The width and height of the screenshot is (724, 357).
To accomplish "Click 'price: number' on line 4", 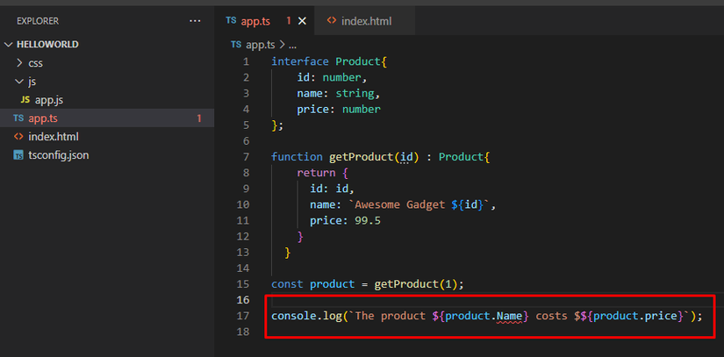I will (339, 110).
